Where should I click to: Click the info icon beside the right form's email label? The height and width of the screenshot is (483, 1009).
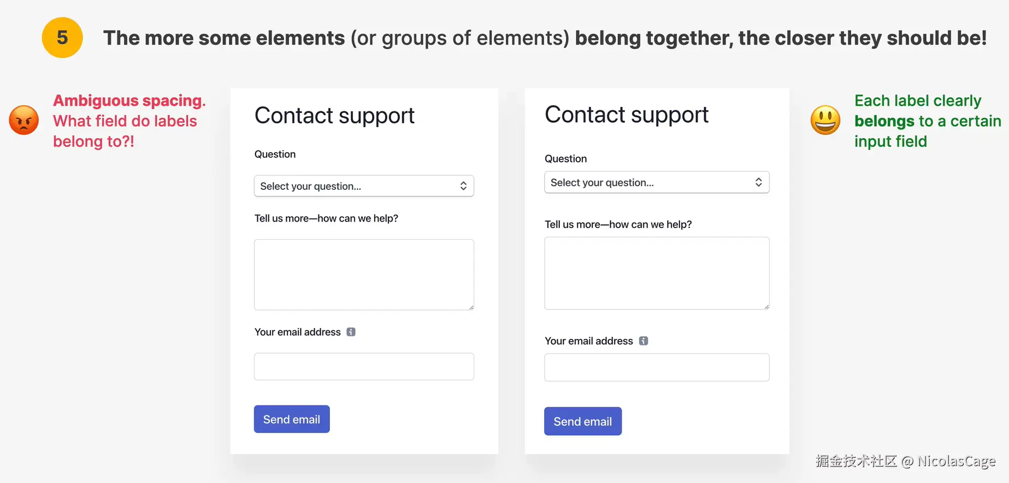coord(644,341)
